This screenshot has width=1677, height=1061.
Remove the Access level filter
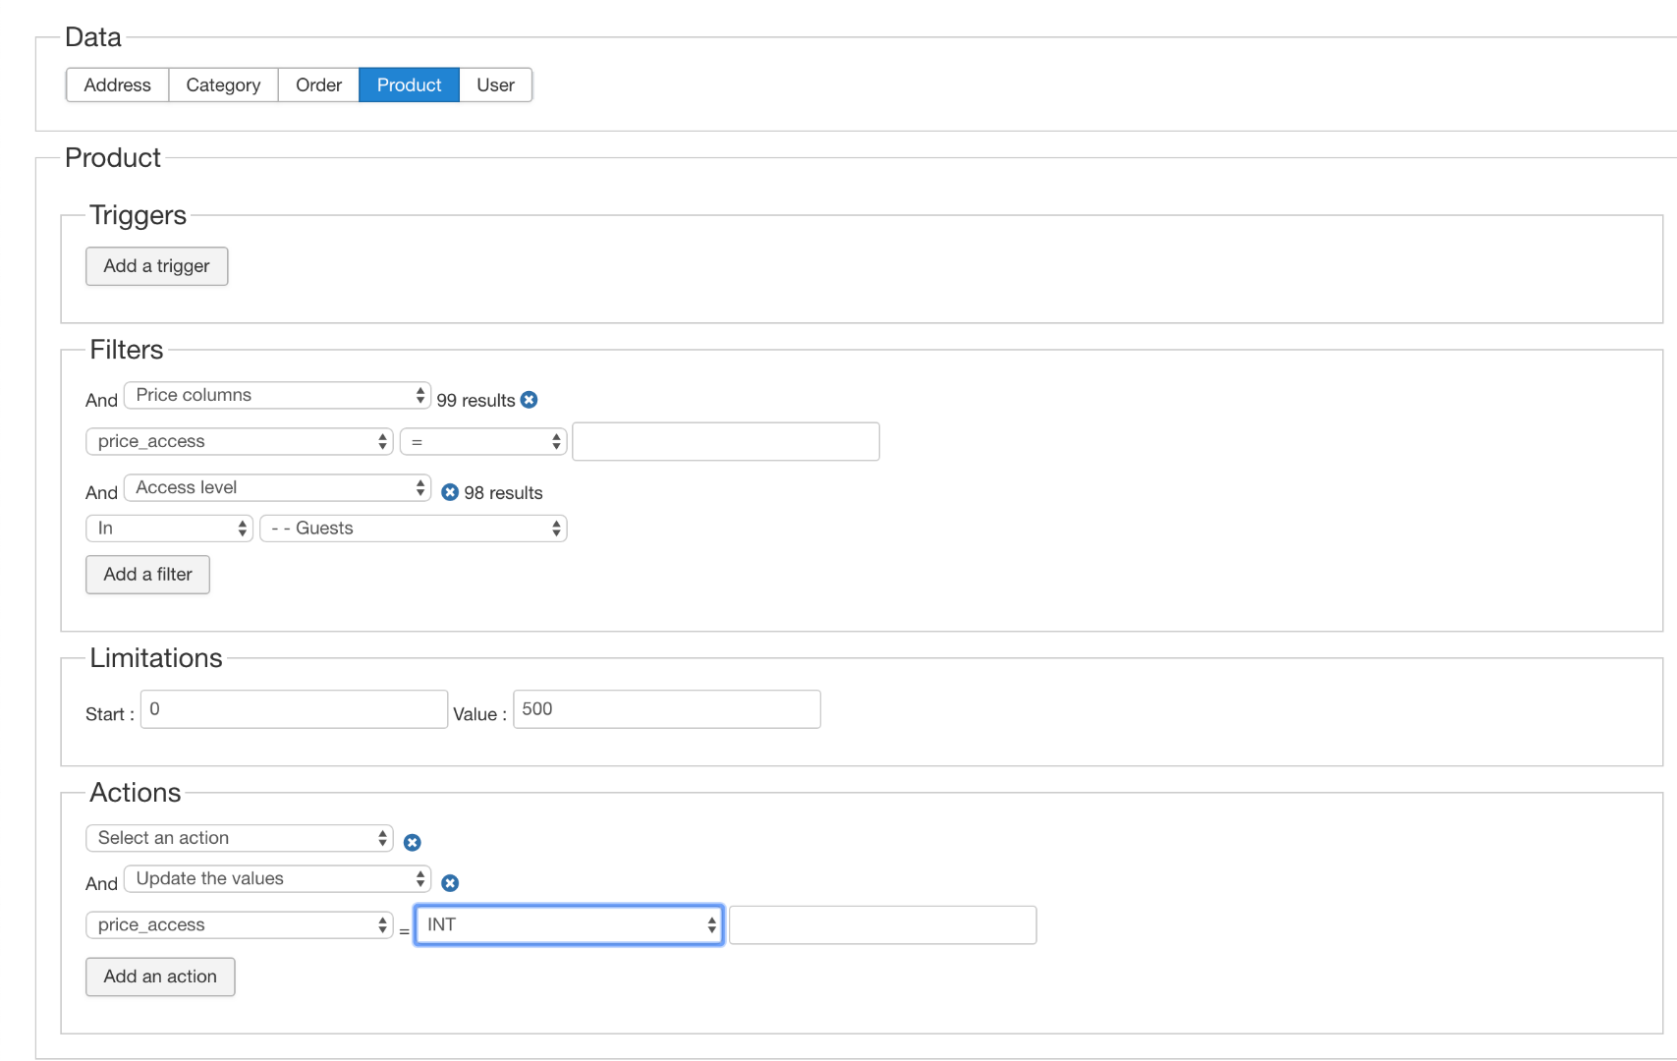coord(450,492)
